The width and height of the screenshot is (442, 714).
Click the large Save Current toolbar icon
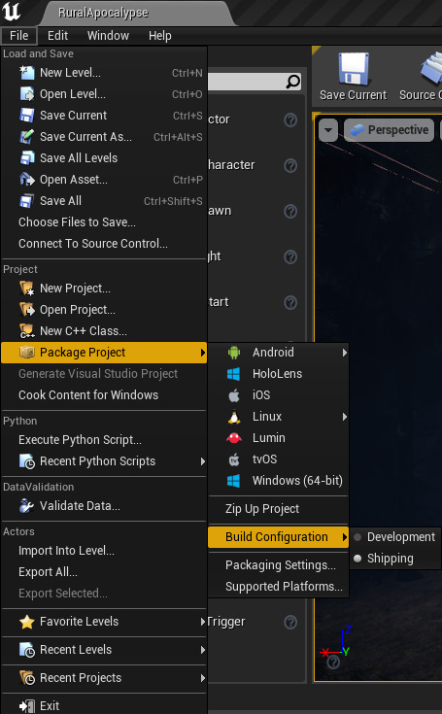[354, 69]
